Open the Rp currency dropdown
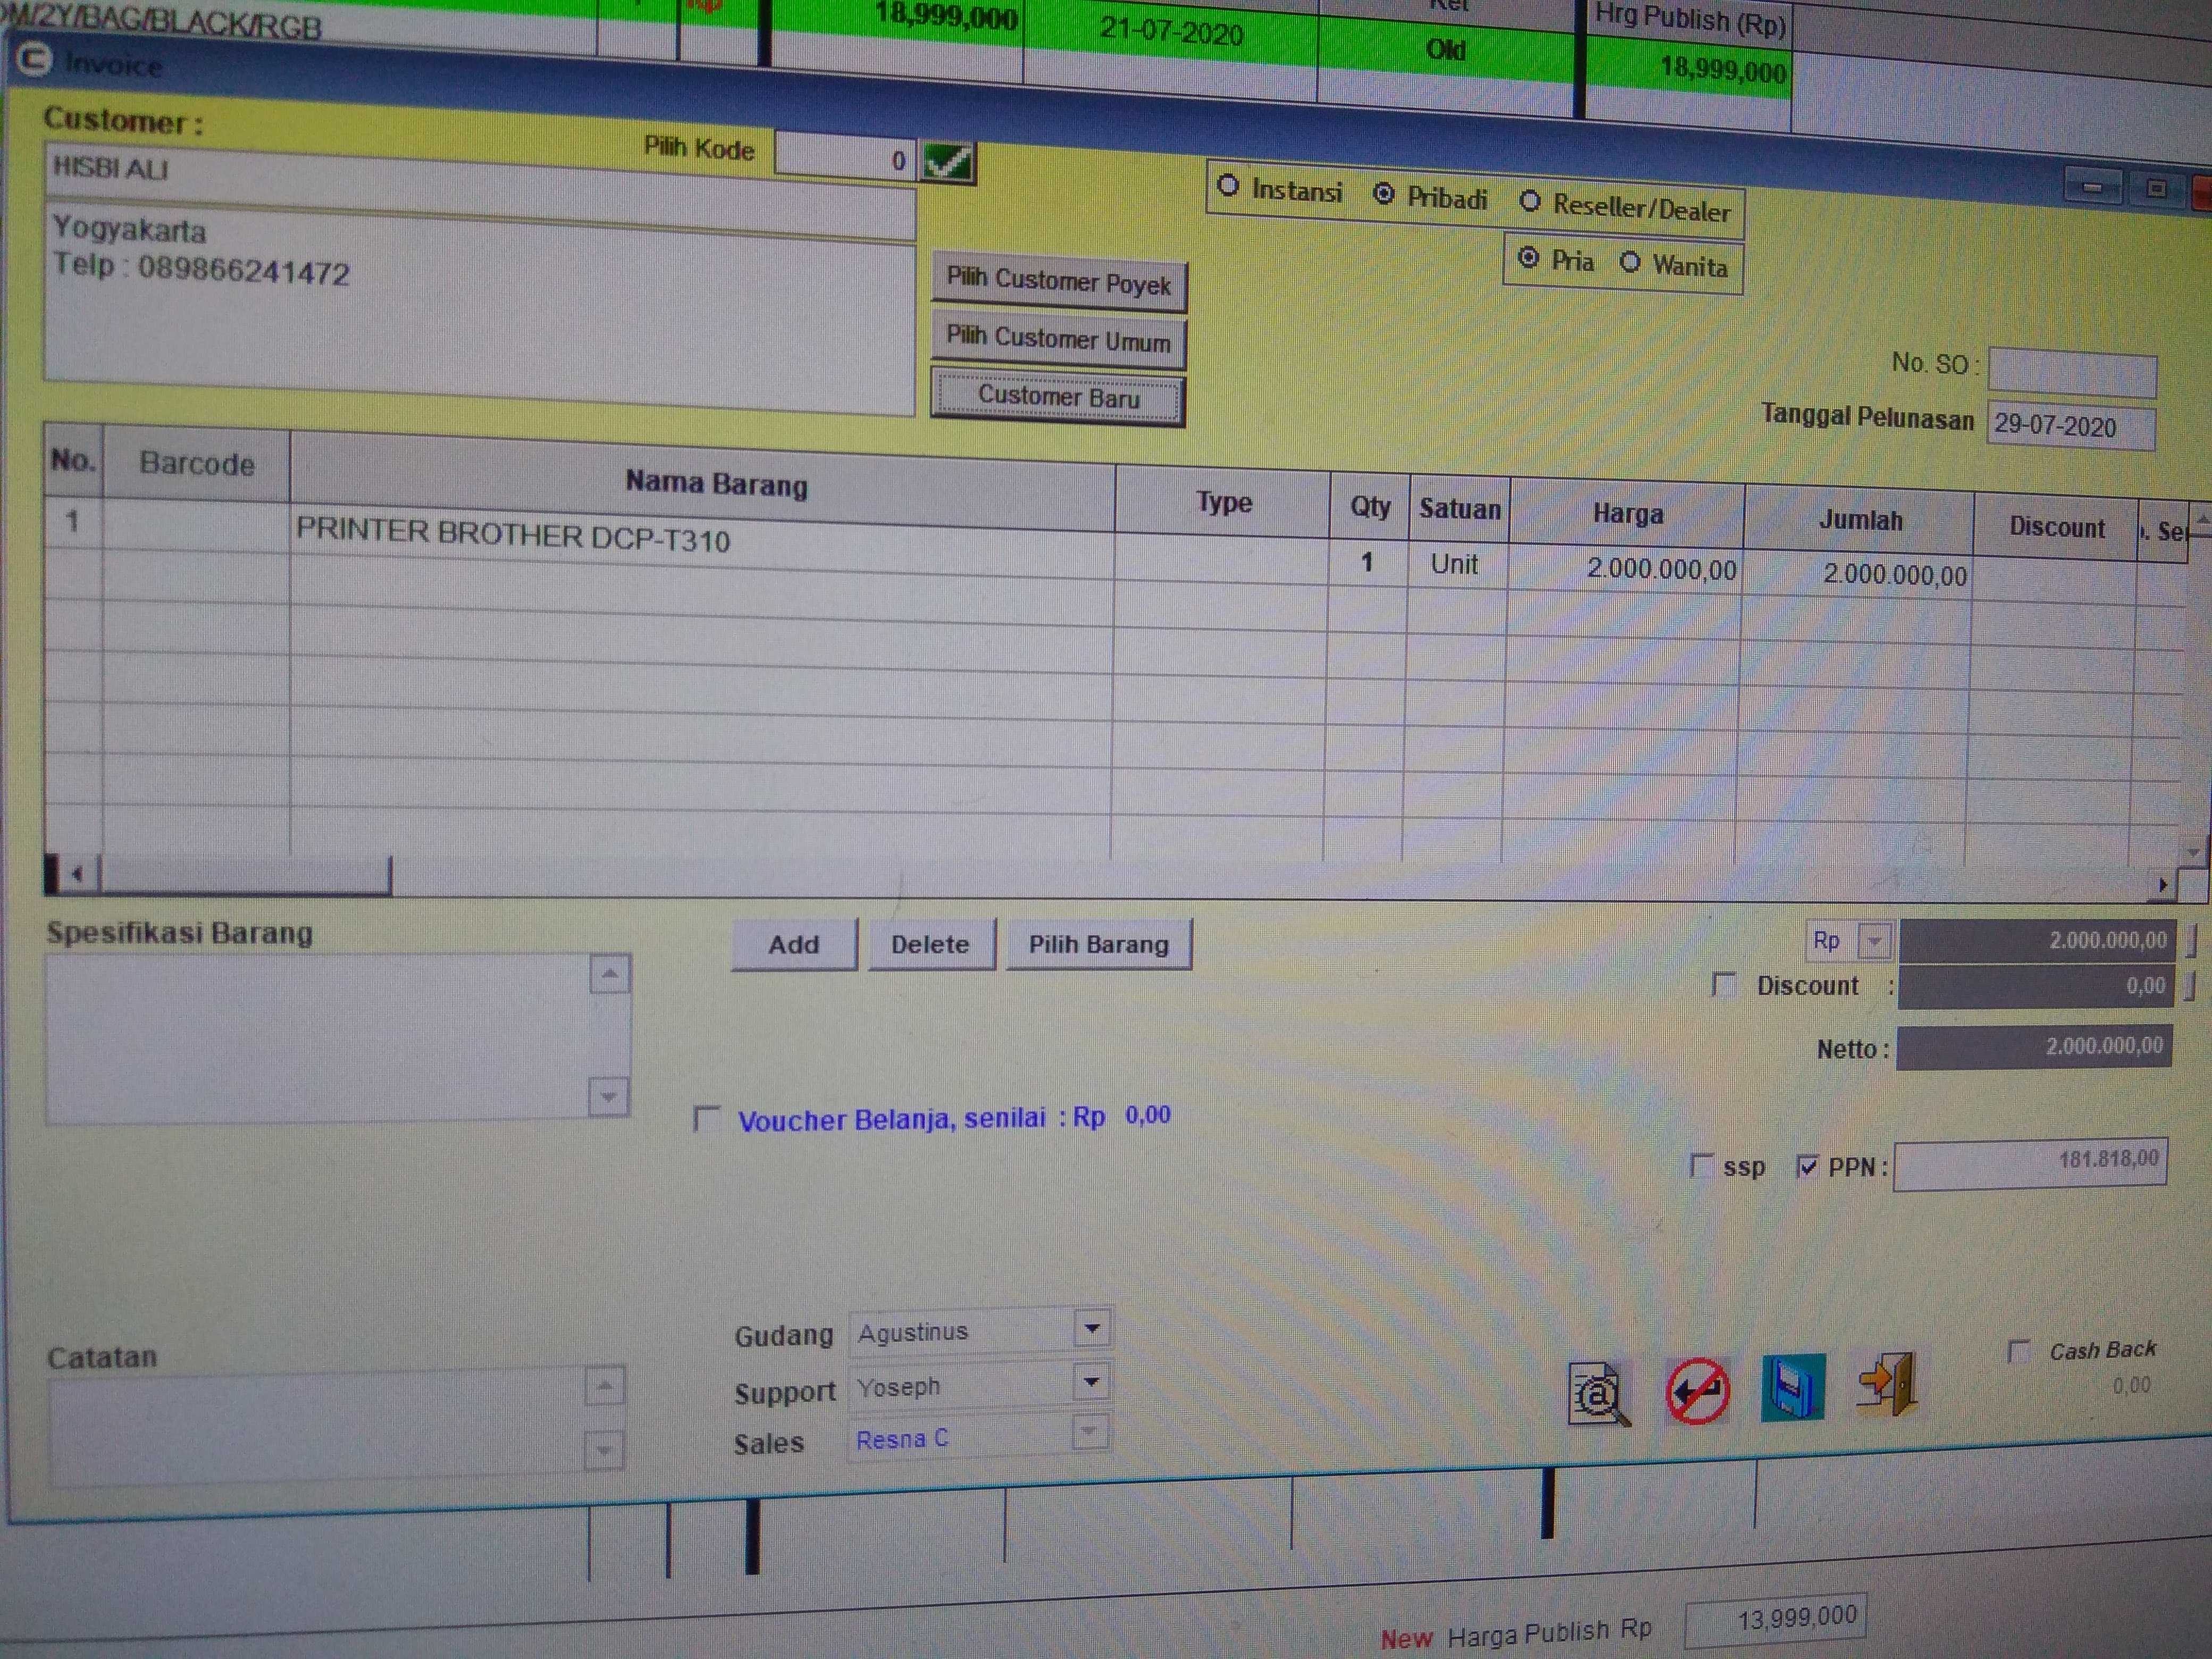This screenshot has width=2212, height=1659. (x=1875, y=941)
